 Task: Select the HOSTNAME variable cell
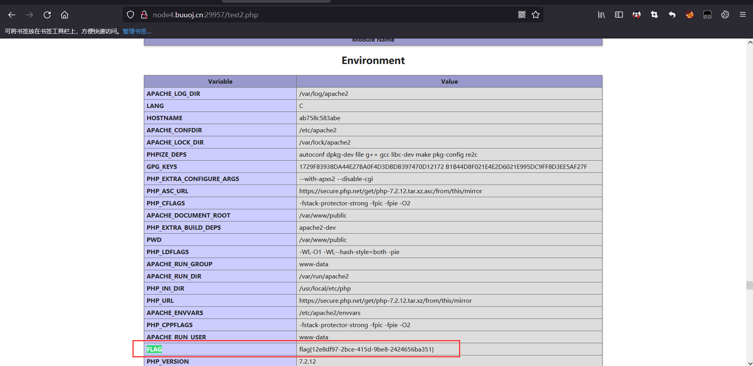tap(220, 118)
